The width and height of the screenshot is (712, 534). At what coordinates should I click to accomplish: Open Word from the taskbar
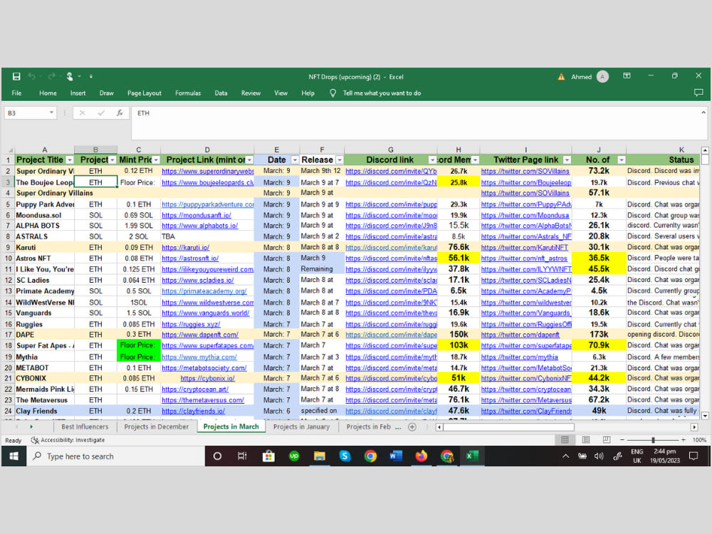tap(395, 456)
